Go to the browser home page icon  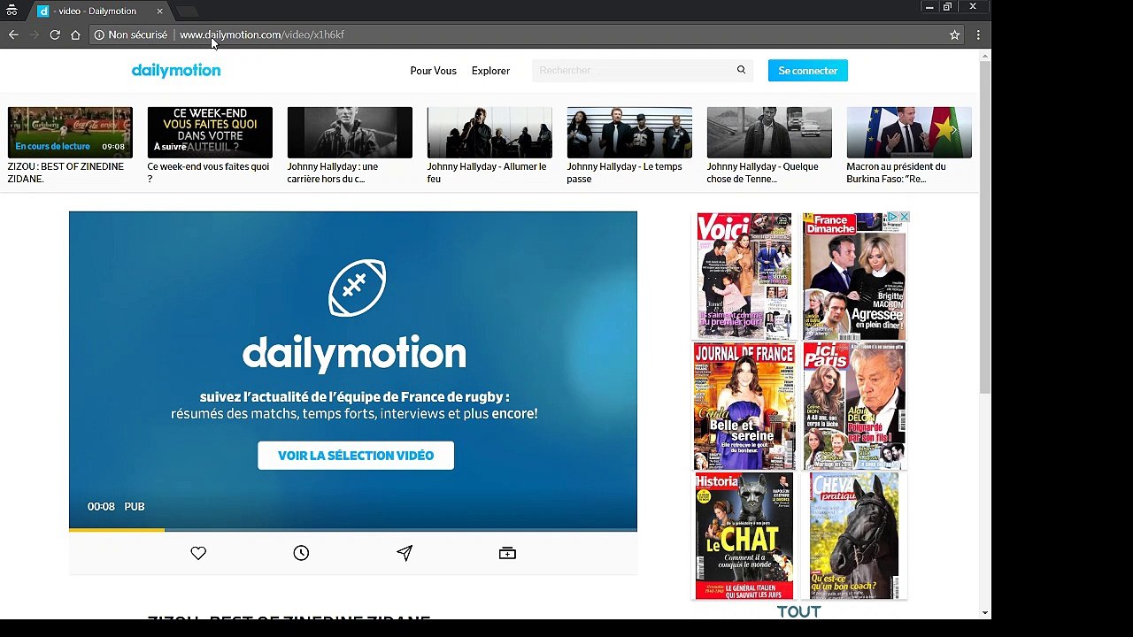coord(75,35)
